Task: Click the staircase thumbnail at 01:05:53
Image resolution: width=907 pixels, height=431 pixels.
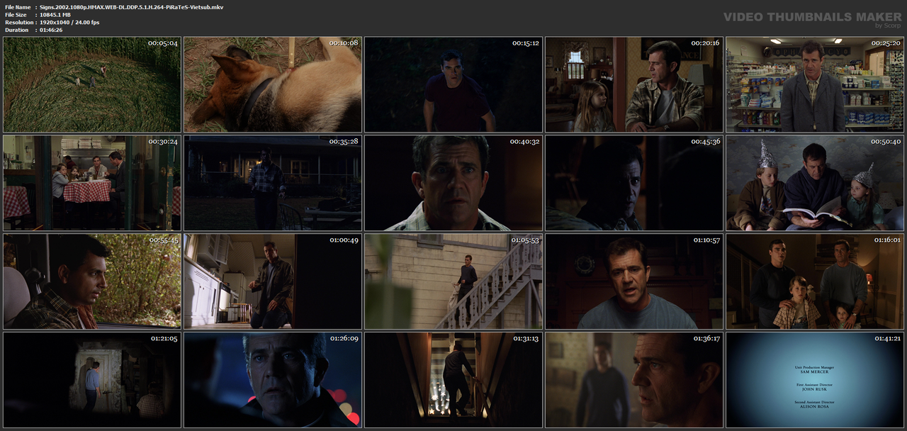Action: tap(453, 281)
